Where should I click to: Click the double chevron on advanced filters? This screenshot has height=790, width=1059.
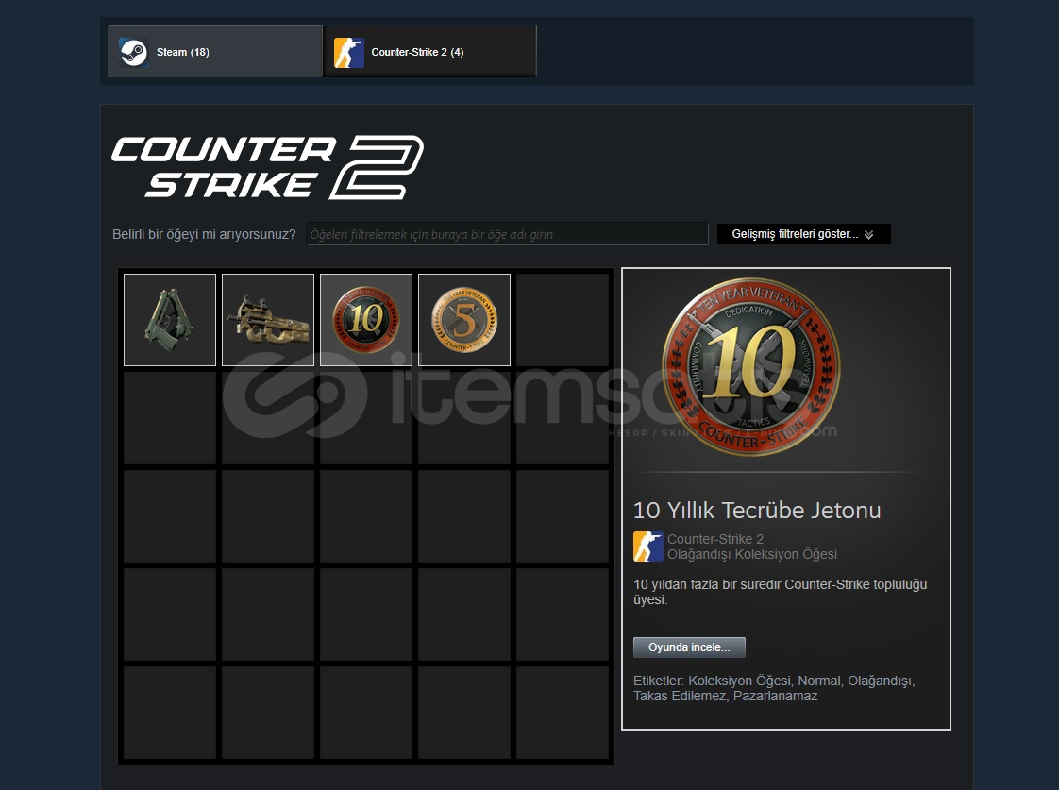(868, 235)
